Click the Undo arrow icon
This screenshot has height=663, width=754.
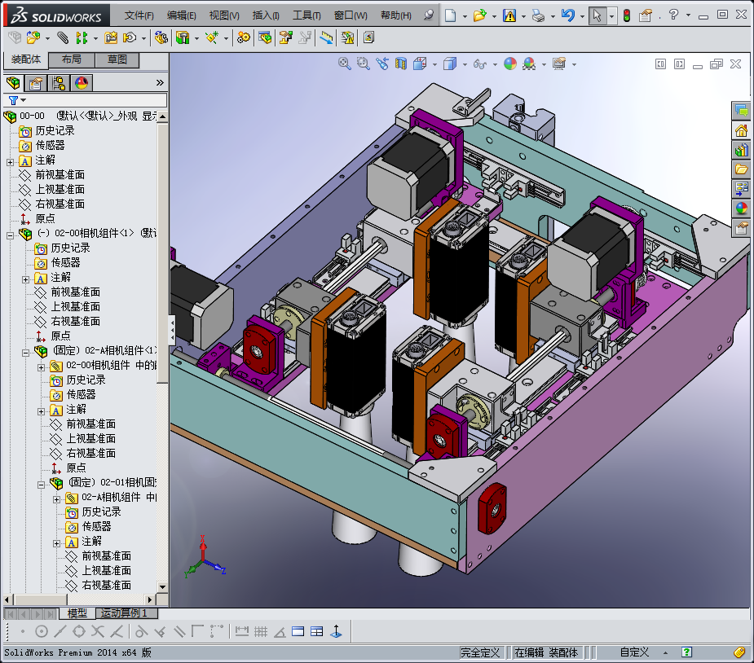pyautogui.click(x=568, y=15)
